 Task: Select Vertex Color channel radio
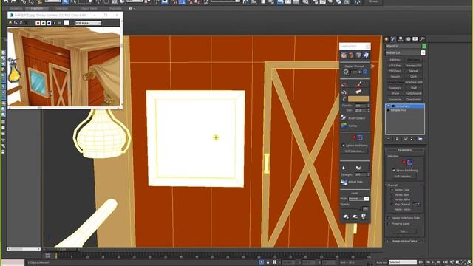click(x=392, y=190)
